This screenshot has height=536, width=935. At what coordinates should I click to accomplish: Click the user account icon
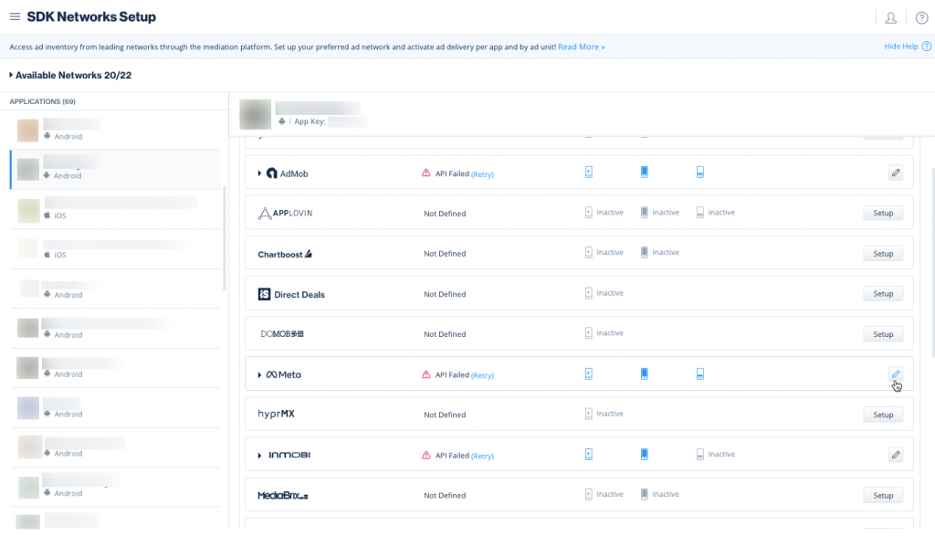click(x=890, y=17)
